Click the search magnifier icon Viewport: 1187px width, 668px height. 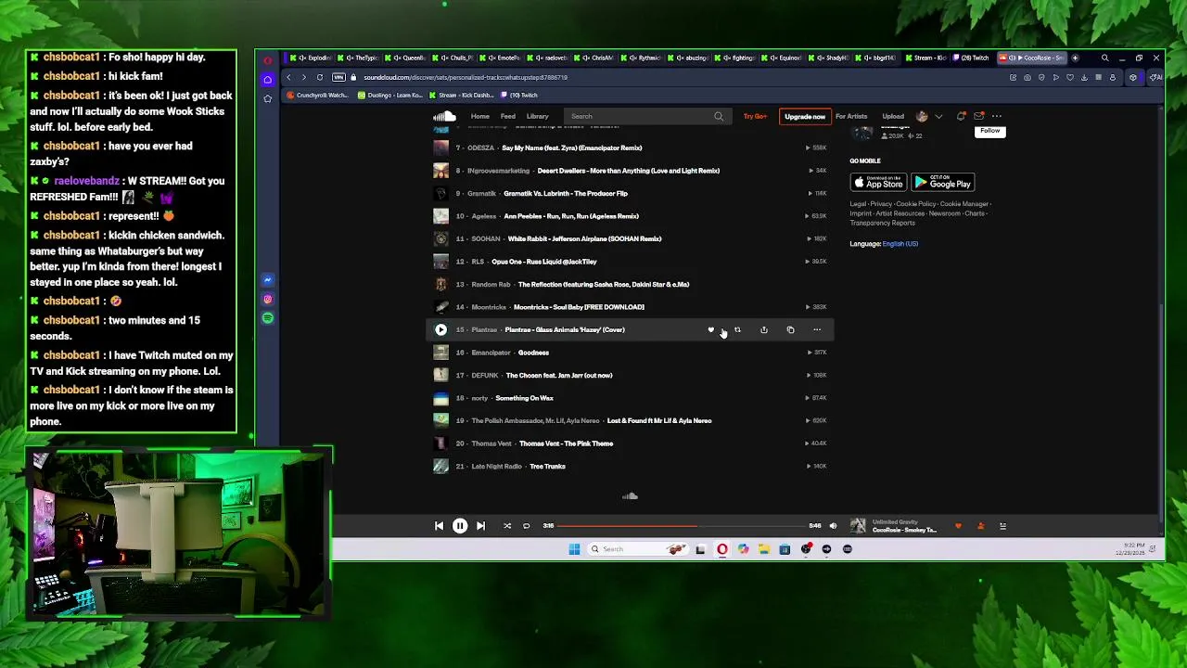[719, 116]
